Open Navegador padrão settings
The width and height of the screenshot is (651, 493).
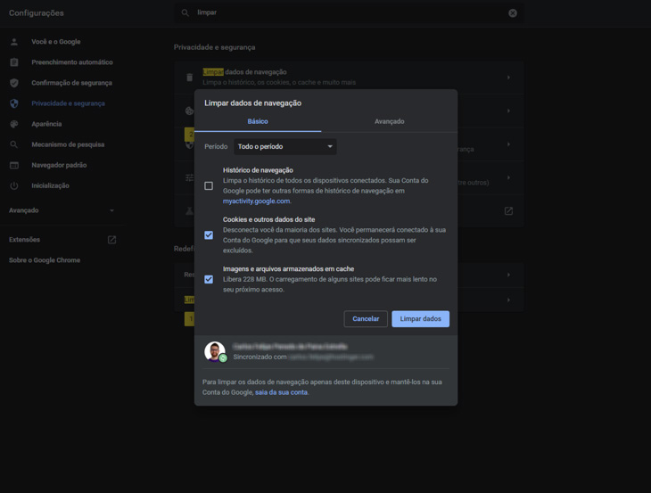click(59, 165)
